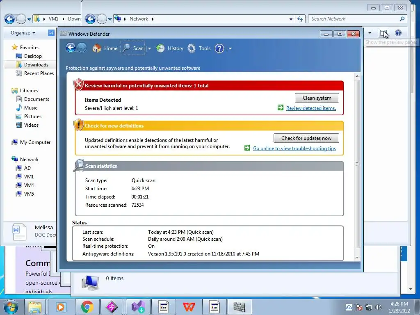Open WPS Office from taskbar

(189, 307)
